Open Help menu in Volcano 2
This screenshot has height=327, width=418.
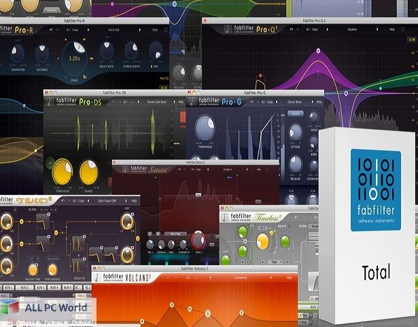[x=290, y=277]
